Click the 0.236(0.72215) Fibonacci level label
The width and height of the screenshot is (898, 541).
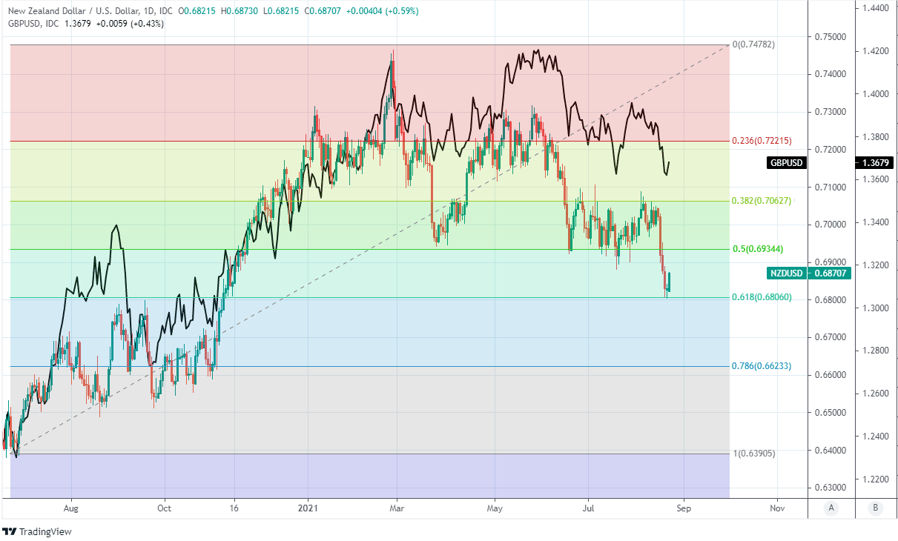(x=762, y=141)
